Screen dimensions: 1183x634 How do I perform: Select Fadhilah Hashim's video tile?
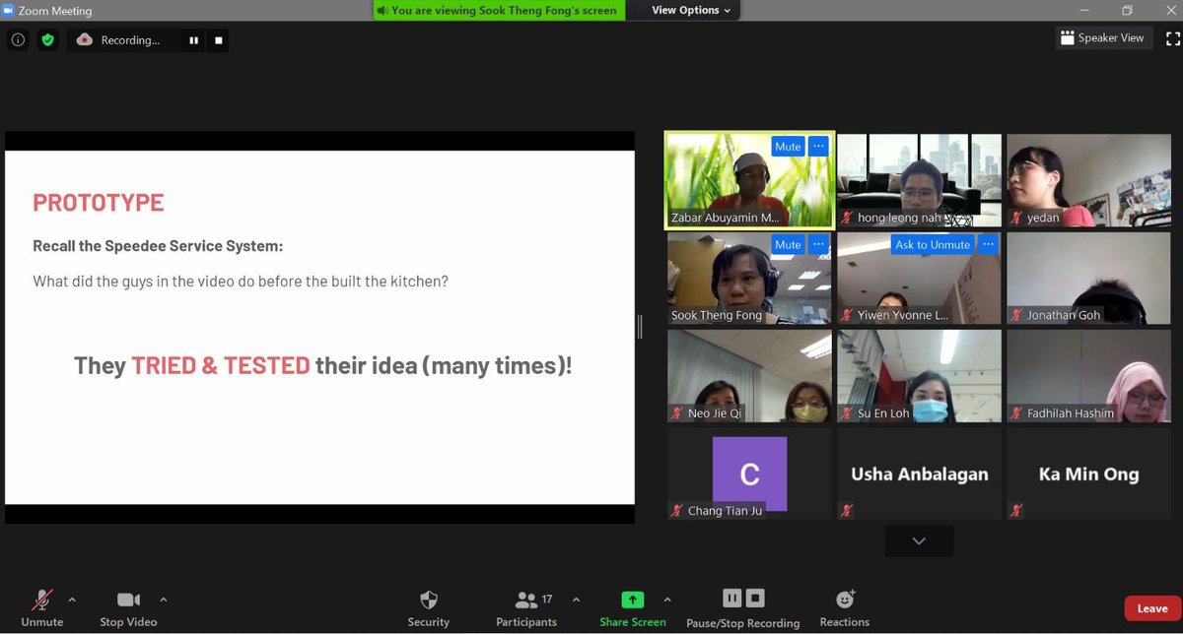coord(1088,376)
